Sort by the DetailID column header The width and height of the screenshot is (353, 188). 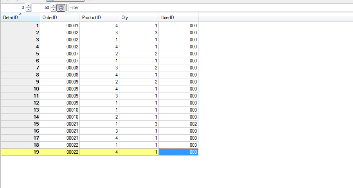tap(20, 18)
